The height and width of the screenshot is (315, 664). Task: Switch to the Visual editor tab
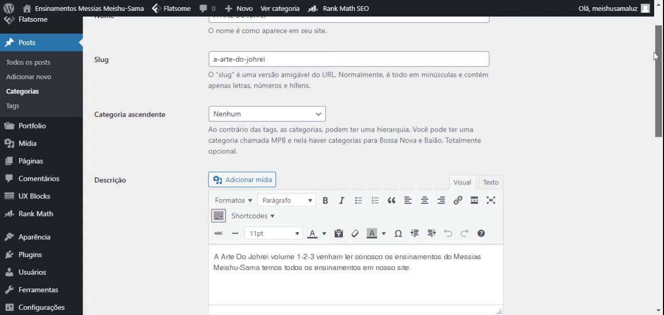click(x=462, y=182)
